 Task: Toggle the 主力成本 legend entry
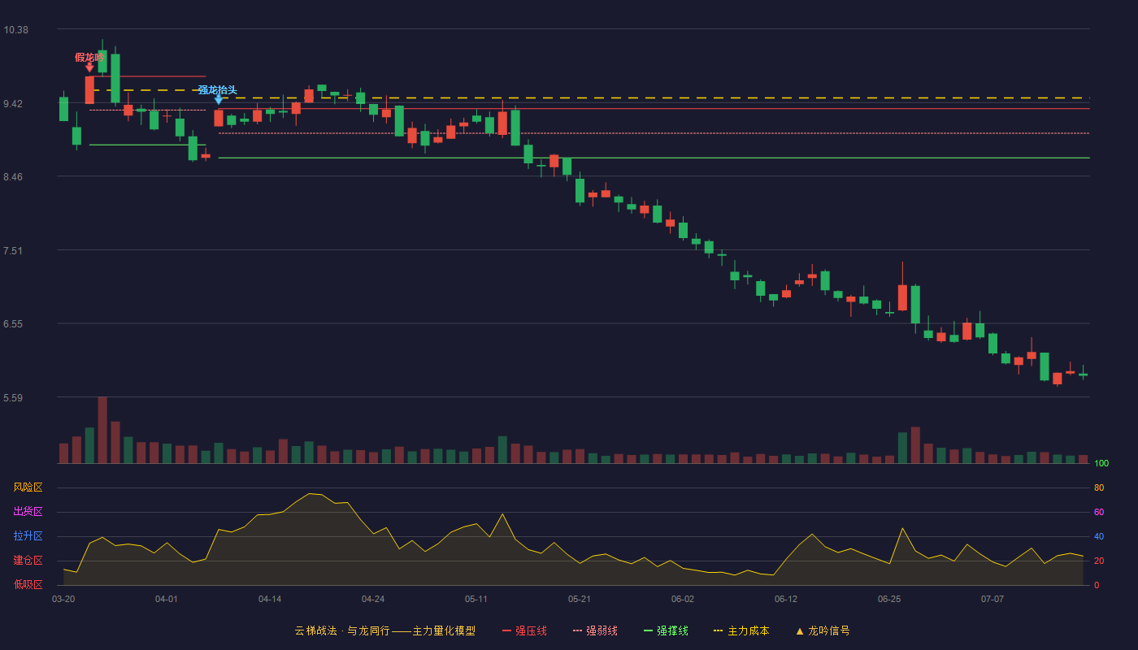click(x=741, y=630)
